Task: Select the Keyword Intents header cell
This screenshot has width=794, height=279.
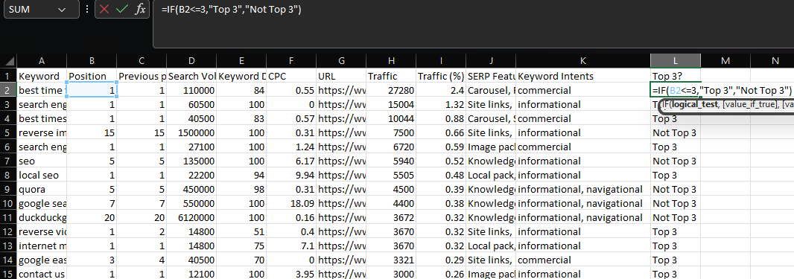Action: coord(583,77)
